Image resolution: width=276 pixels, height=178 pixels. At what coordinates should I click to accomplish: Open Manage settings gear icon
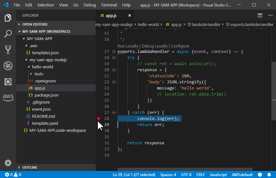[8, 163]
